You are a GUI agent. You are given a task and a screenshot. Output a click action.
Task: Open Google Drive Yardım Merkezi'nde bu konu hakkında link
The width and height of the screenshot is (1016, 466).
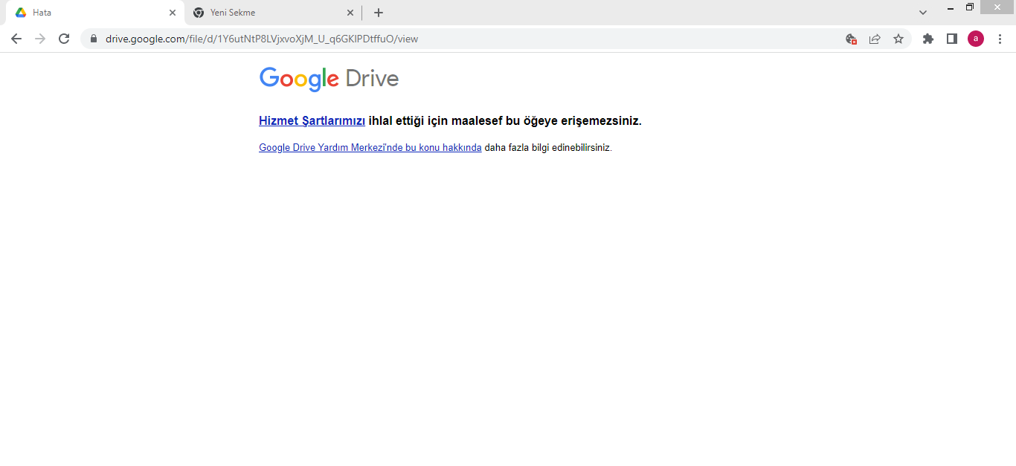tap(370, 148)
